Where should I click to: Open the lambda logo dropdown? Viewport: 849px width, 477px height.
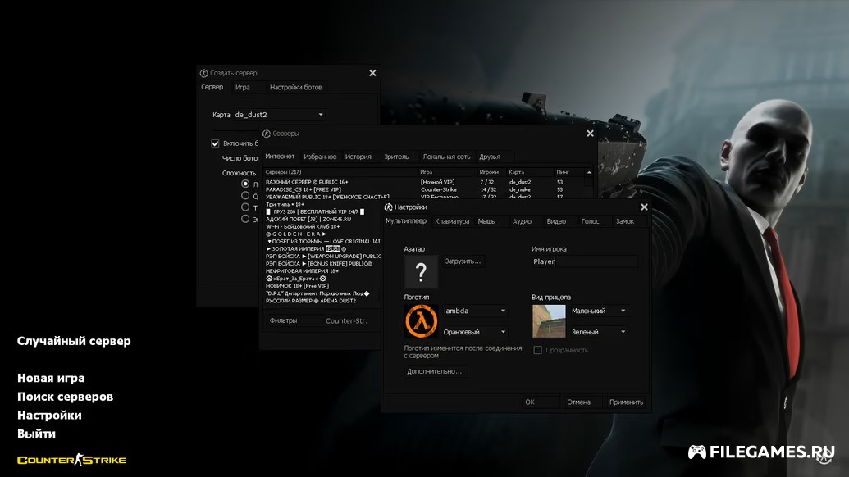(475, 311)
